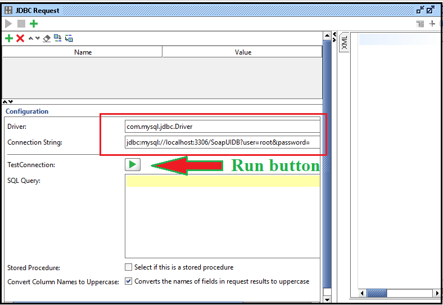The image size is (443, 305).
Task: Focus the Connection String input field
Action: coord(223,142)
